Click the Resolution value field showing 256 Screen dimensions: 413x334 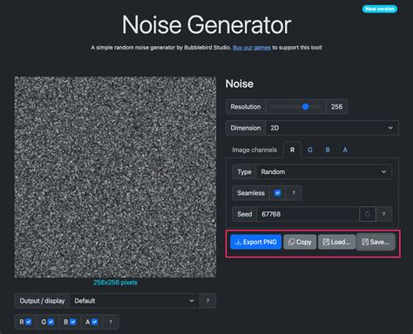click(x=336, y=107)
